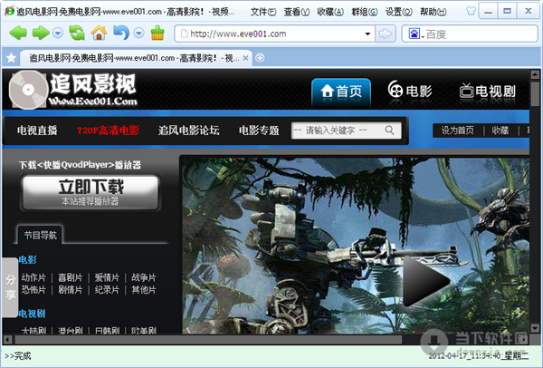Open the 追风电影论坛 link
This screenshot has width=543, height=368.
(188, 131)
